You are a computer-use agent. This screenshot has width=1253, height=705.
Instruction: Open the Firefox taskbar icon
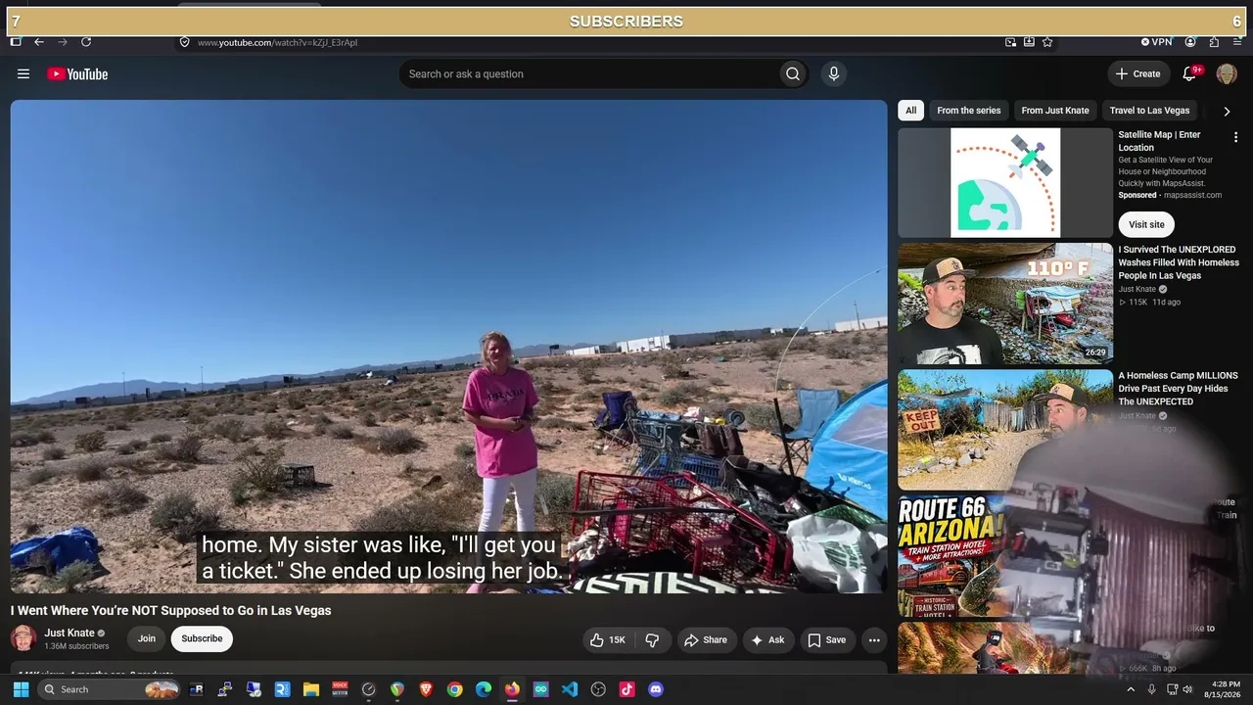tap(512, 689)
